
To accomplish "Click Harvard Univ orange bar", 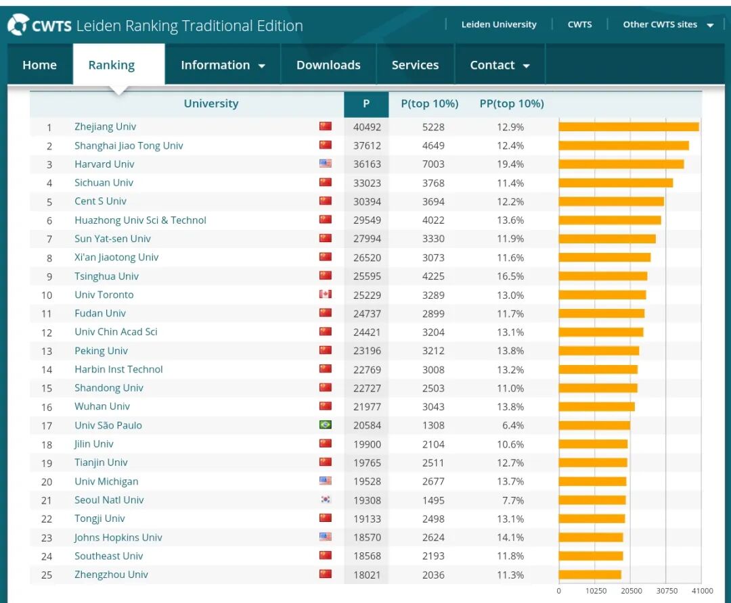I will tap(621, 164).
